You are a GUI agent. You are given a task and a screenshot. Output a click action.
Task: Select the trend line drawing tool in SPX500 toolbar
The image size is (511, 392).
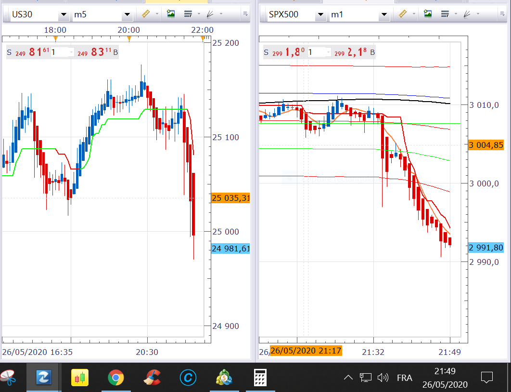(467, 14)
